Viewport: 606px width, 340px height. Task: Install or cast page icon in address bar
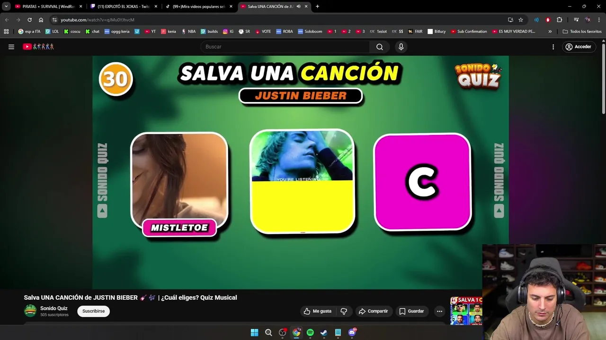pos(510,20)
